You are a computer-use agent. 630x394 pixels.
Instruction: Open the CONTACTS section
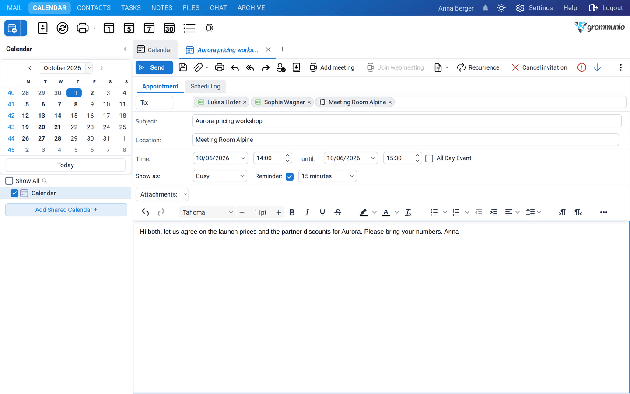[x=94, y=8]
